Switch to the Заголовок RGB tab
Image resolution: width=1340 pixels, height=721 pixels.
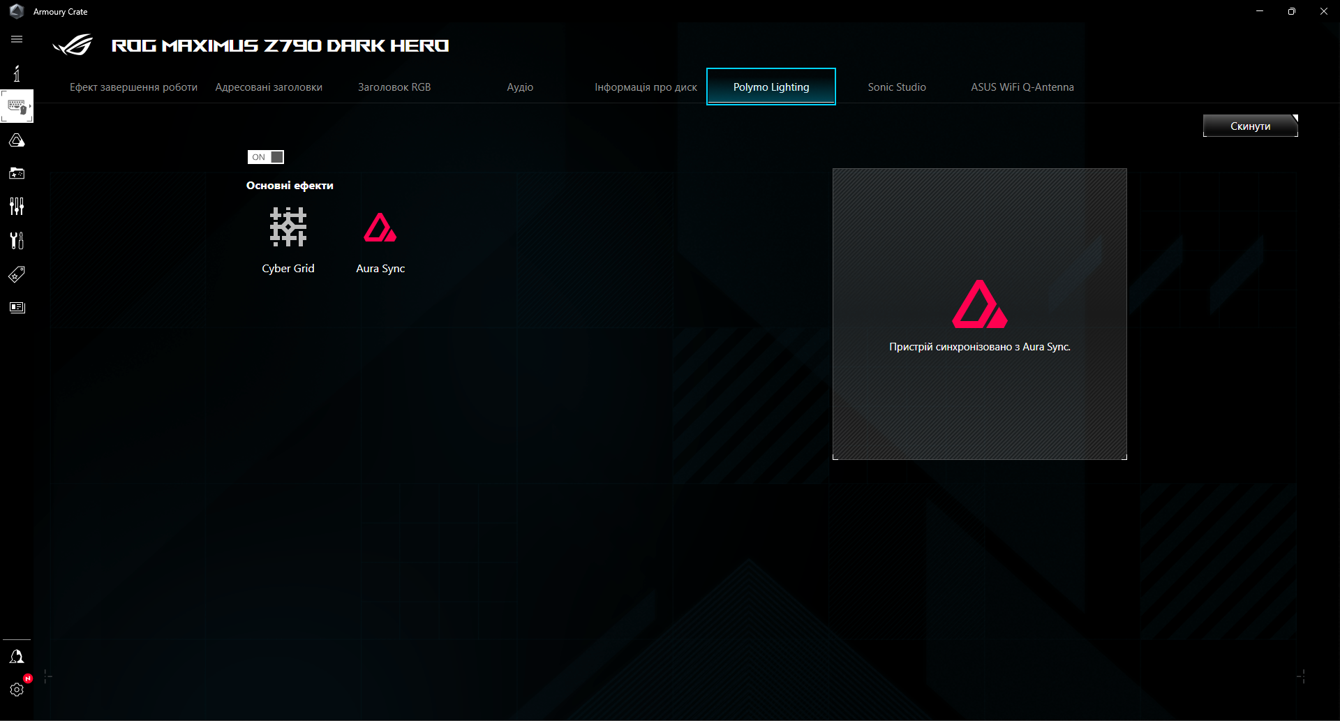coord(394,87)
